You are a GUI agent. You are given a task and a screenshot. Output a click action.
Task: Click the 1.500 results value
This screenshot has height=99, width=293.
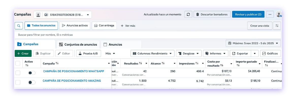[x=143, y=81]
